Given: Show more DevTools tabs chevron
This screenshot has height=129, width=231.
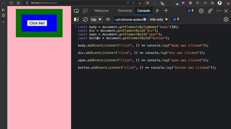Looking at the screenshot, I should (x=157, y=11).
